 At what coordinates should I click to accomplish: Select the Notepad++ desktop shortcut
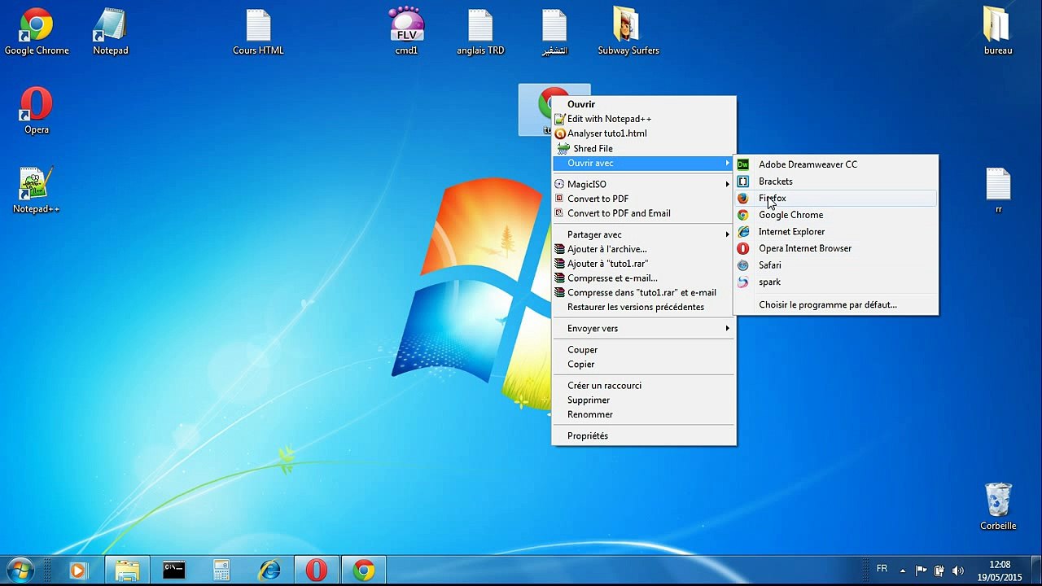coord(37,190)
